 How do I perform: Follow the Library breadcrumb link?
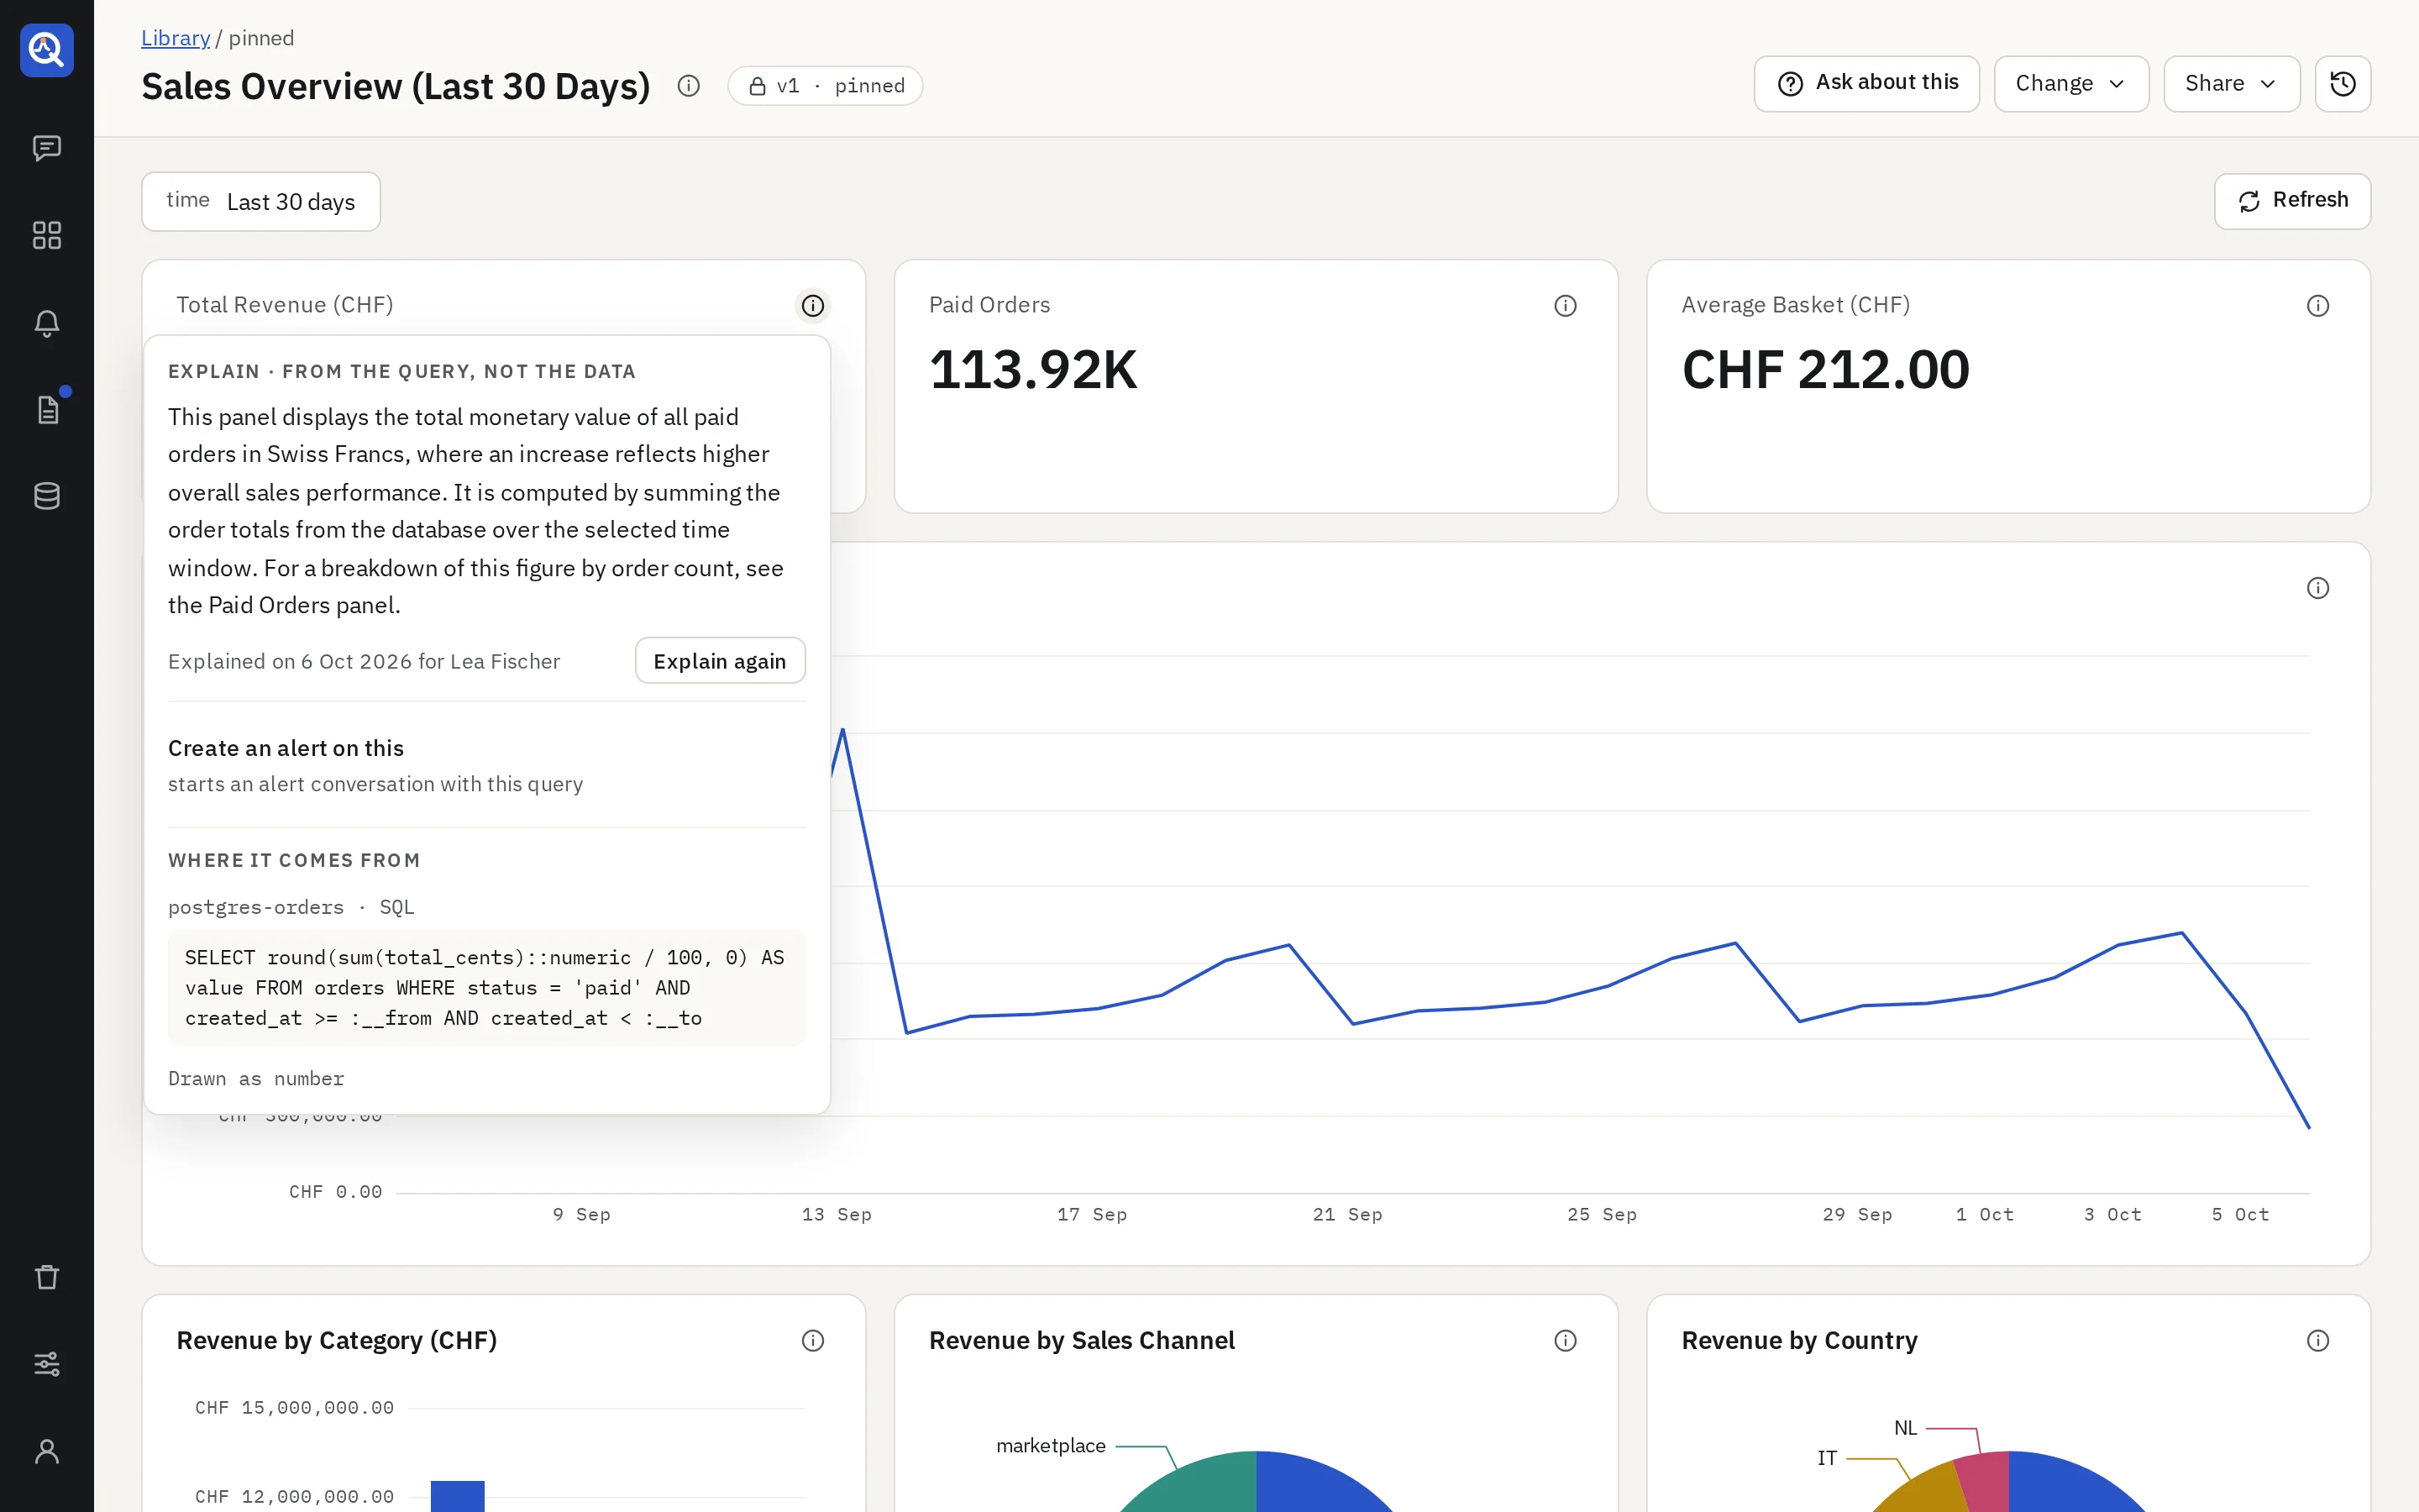click(175, 38)
